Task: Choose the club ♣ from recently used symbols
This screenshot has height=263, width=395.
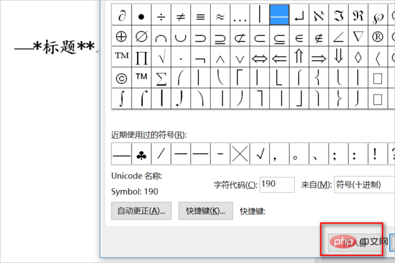Action: 142,155
